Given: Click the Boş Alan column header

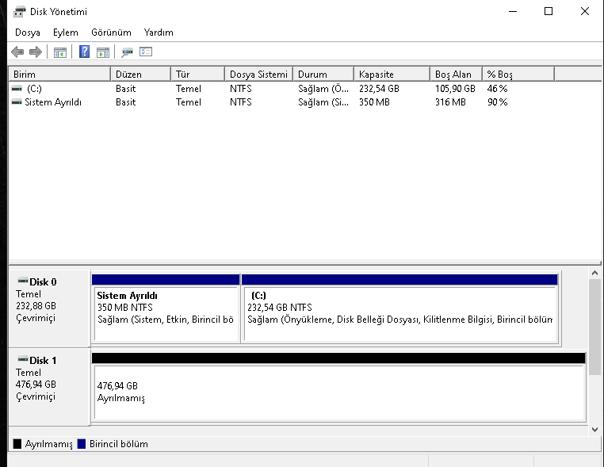Looking at the screenshot, I should click(x=455, y=75).
